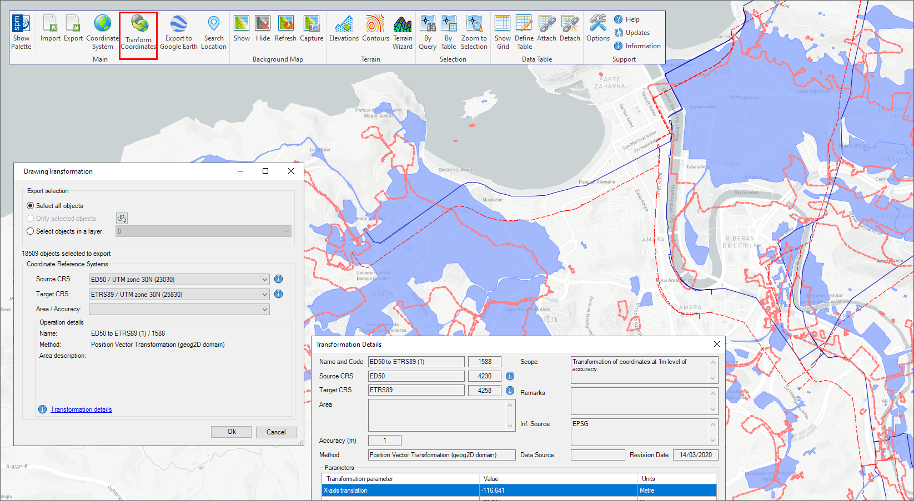The height and width of the screenshot is (501, 914).
Task: Detach the data table
Action: 570,28
